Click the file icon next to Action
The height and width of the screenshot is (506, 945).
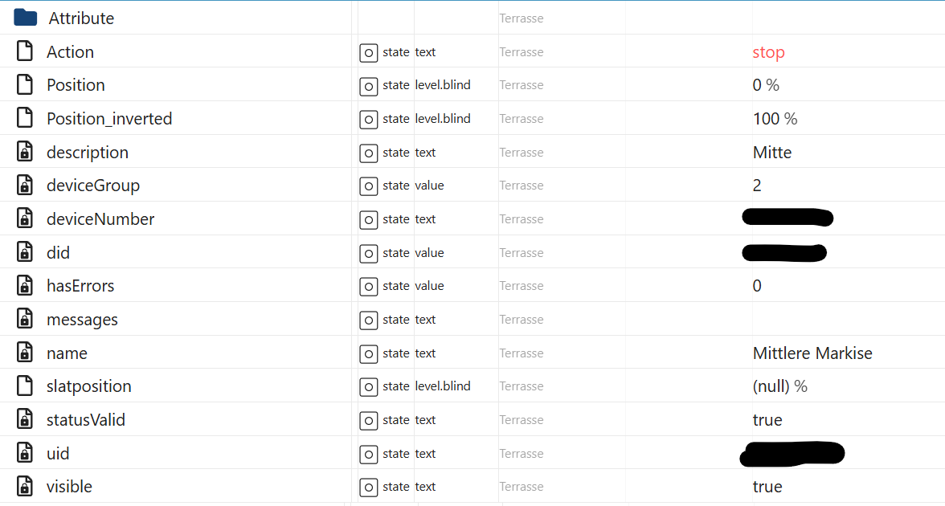tap(26, 51)
